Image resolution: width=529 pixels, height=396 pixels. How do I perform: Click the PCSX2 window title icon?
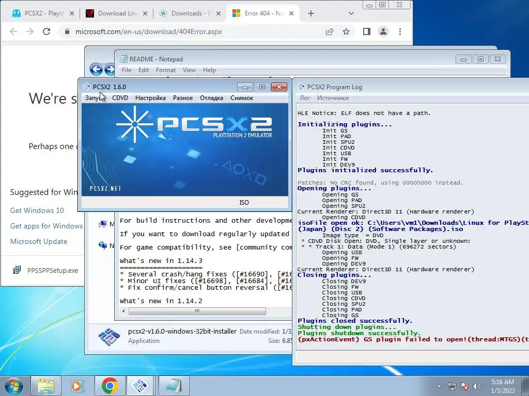87,87
